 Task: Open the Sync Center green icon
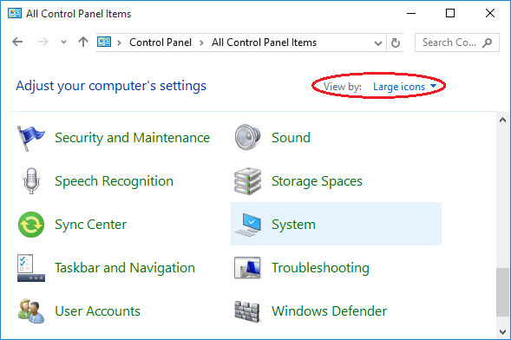[x=31, y=225]
